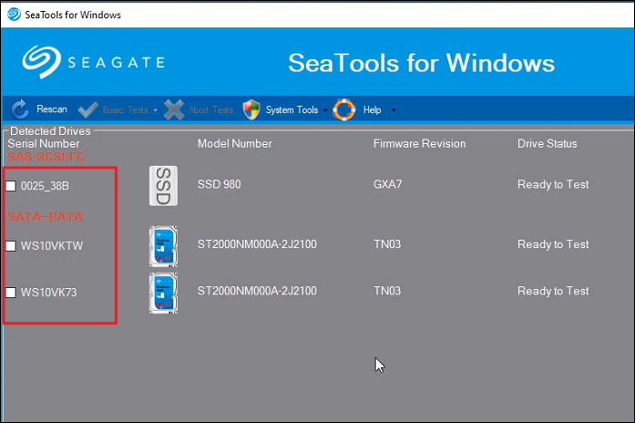Click the ST2000NM000A-2J2100 model for WS10VK73
Image resolution: width=635 pixels, height=423 pixels.
click(257, 291)
